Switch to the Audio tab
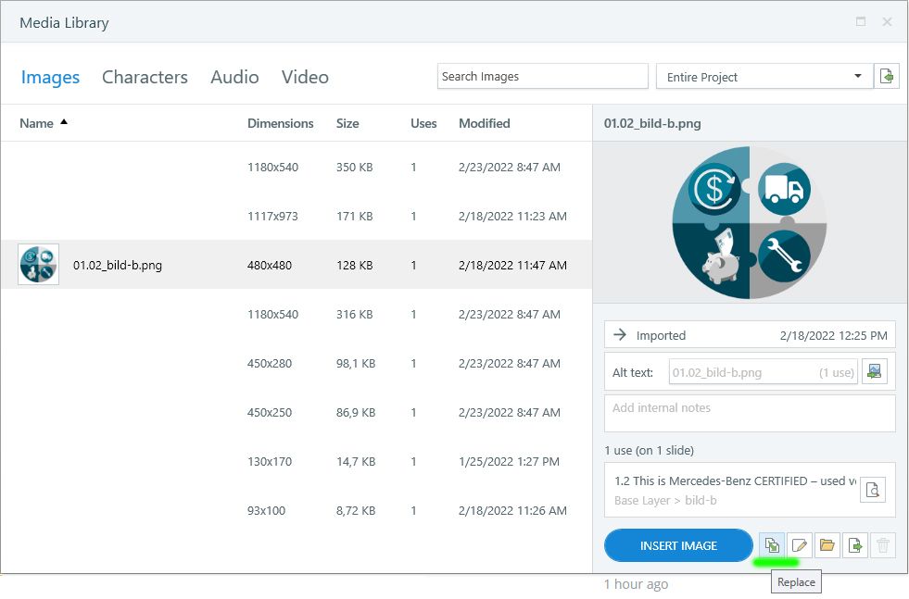 234,77
